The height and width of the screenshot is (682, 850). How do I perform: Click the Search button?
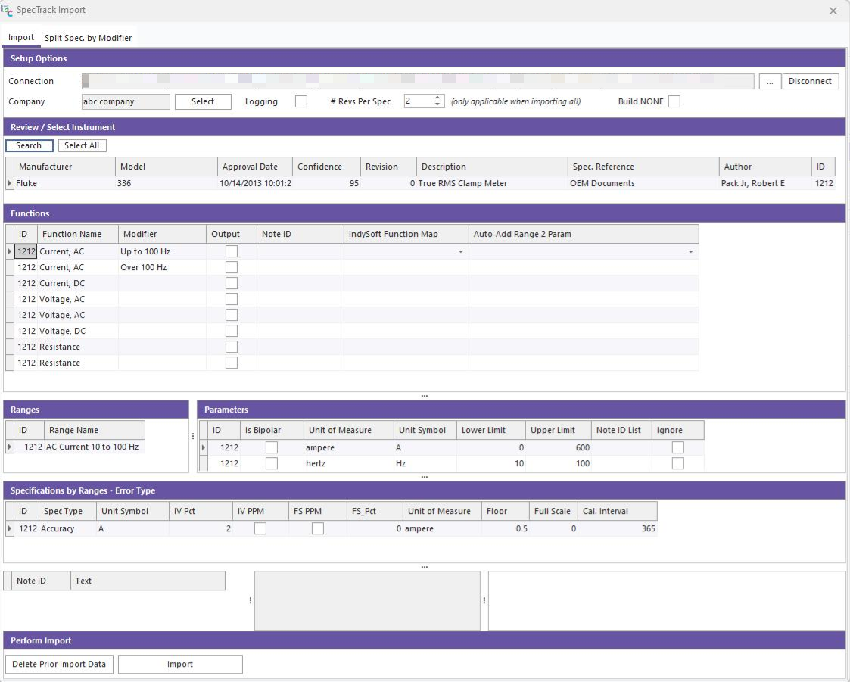[x=29, y=145]
